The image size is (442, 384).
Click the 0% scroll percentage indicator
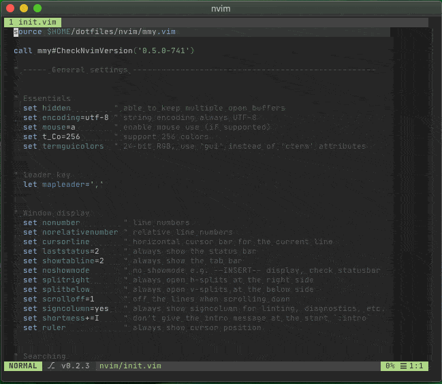tap(390, 366)
